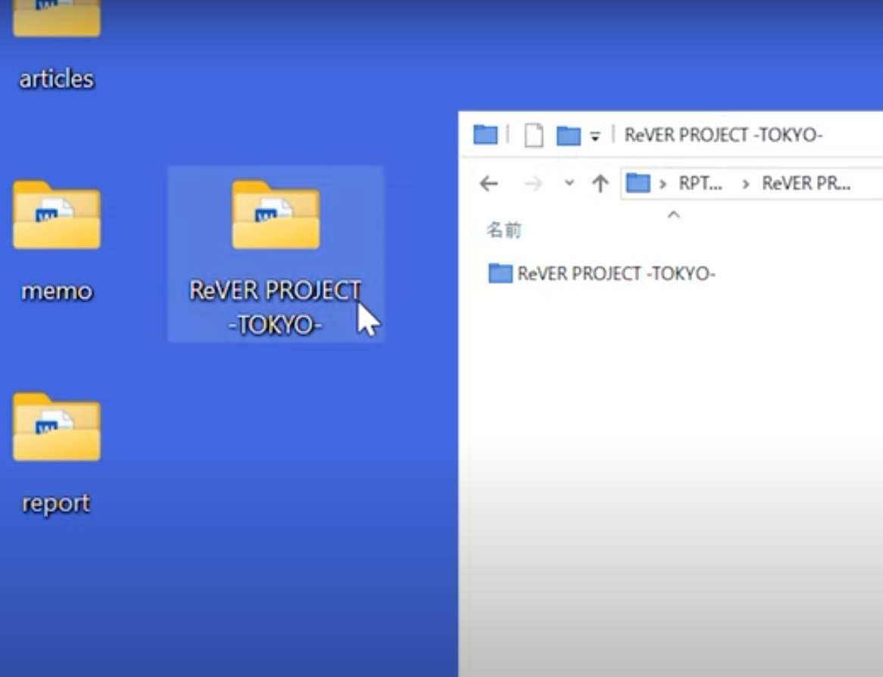Viewport: 883px width, 677px height.
Task: Sort by the 名前 column header
Action: [504, 231]
